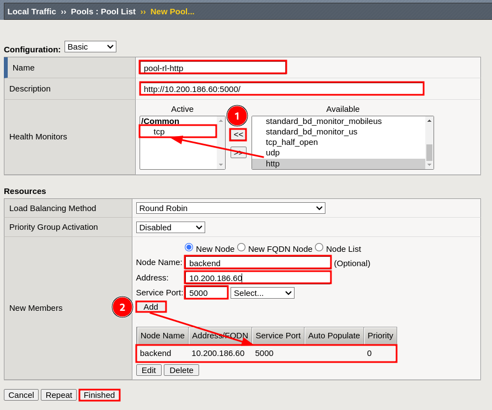Click the Repeat button
This screenshot has width=492, height=410.
(x=58, y=395)
